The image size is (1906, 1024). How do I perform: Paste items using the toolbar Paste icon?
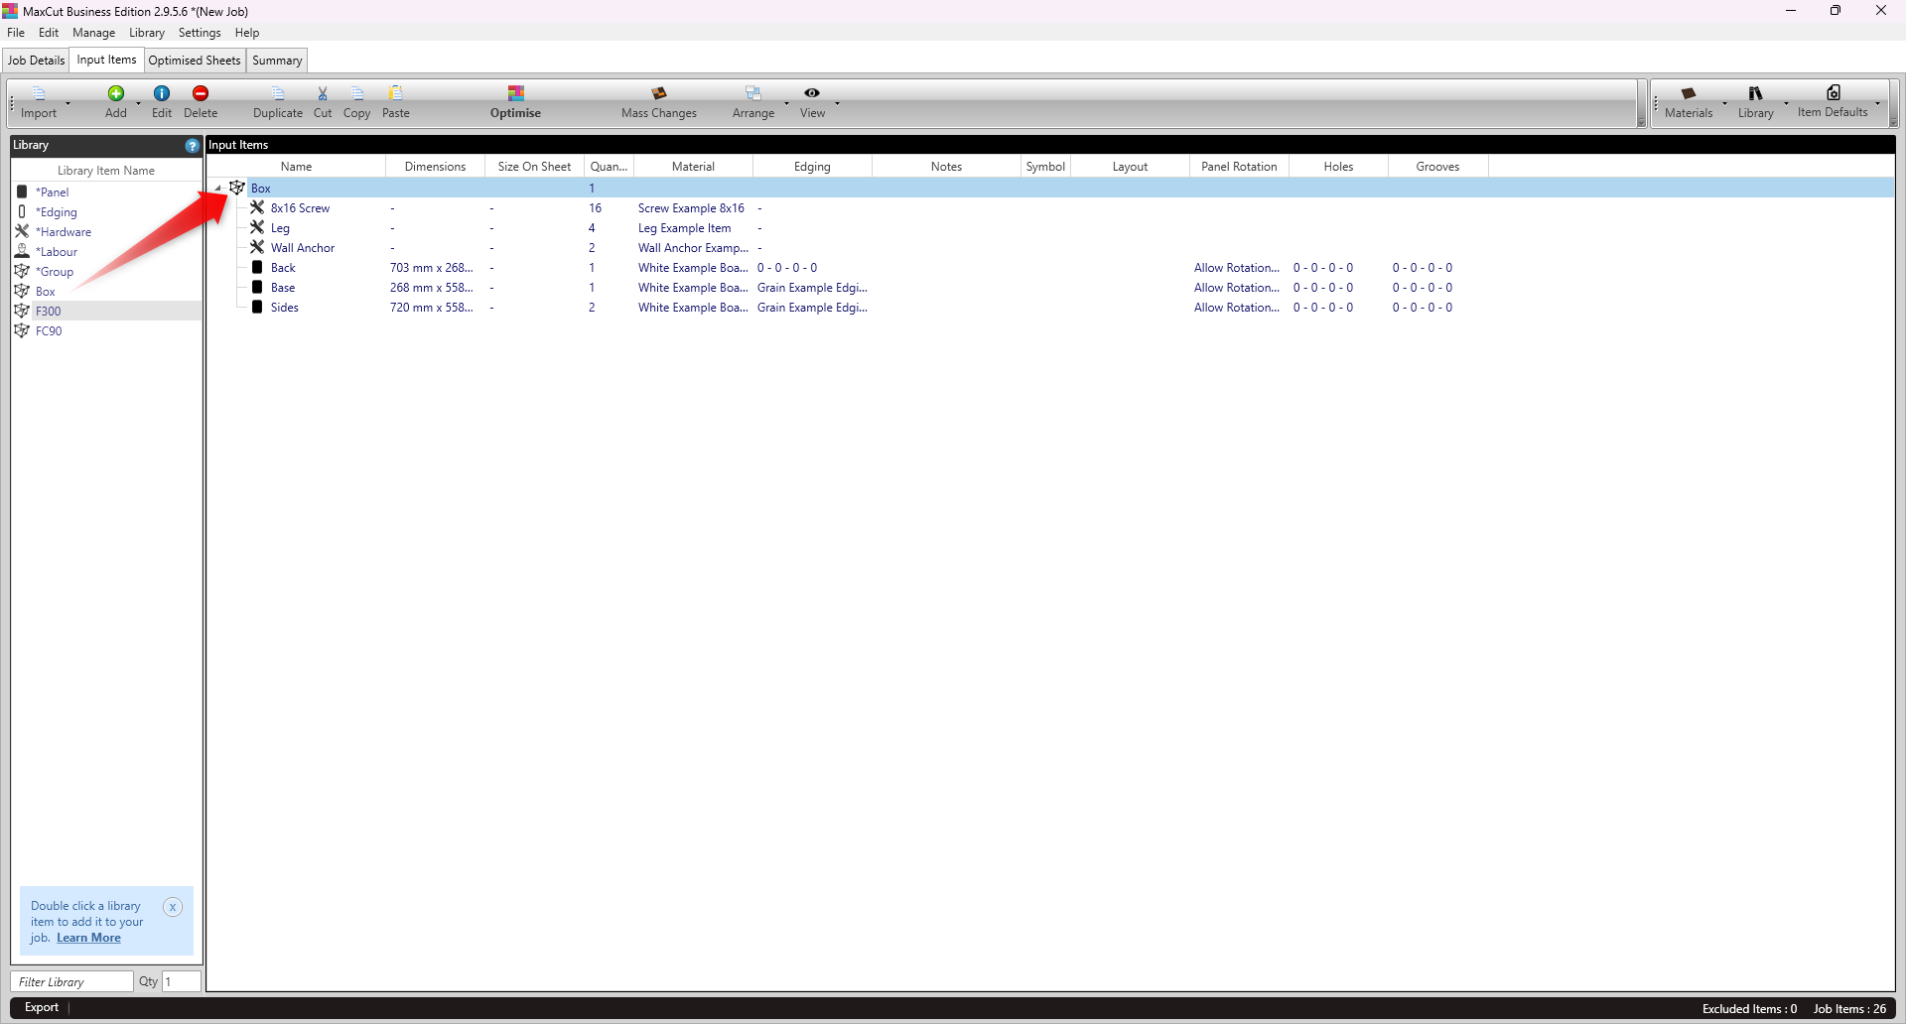pos(396,93)
